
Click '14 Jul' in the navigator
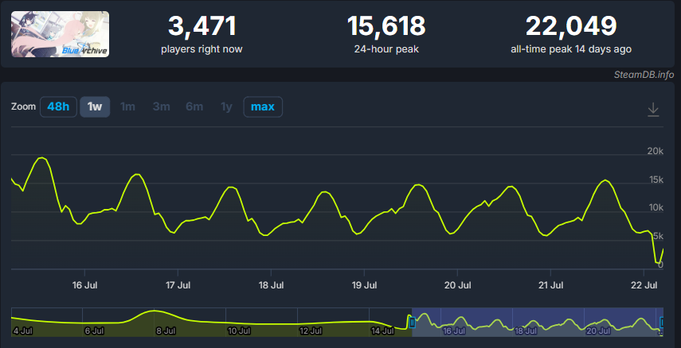pos(382,331)
